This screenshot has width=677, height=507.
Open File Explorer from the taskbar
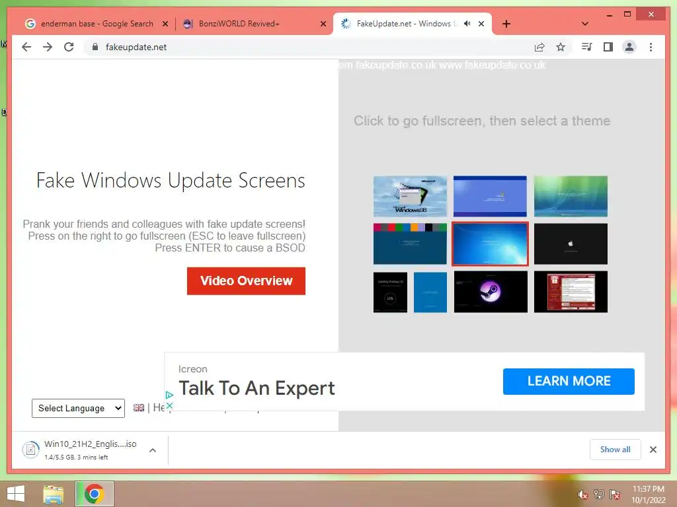pyautogui.click(x=53, y=494)
